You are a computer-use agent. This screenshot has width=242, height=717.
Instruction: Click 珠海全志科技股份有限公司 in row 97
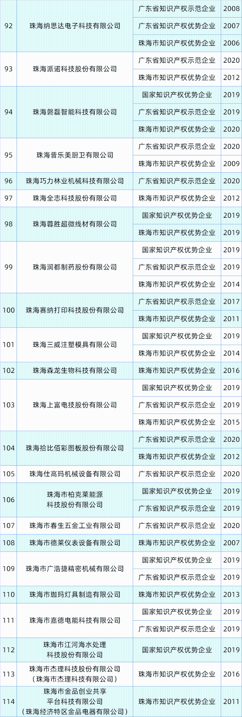pos(75,198)
